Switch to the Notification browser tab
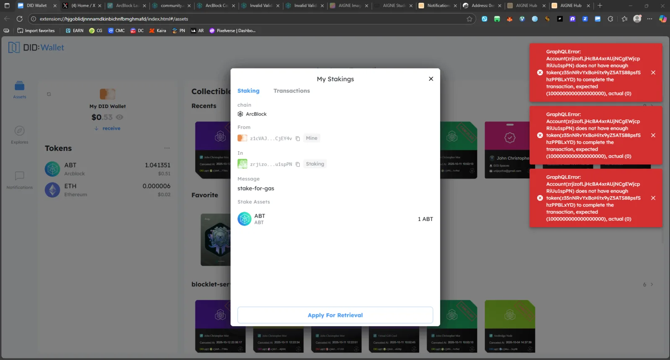 [x=438, y=6]
